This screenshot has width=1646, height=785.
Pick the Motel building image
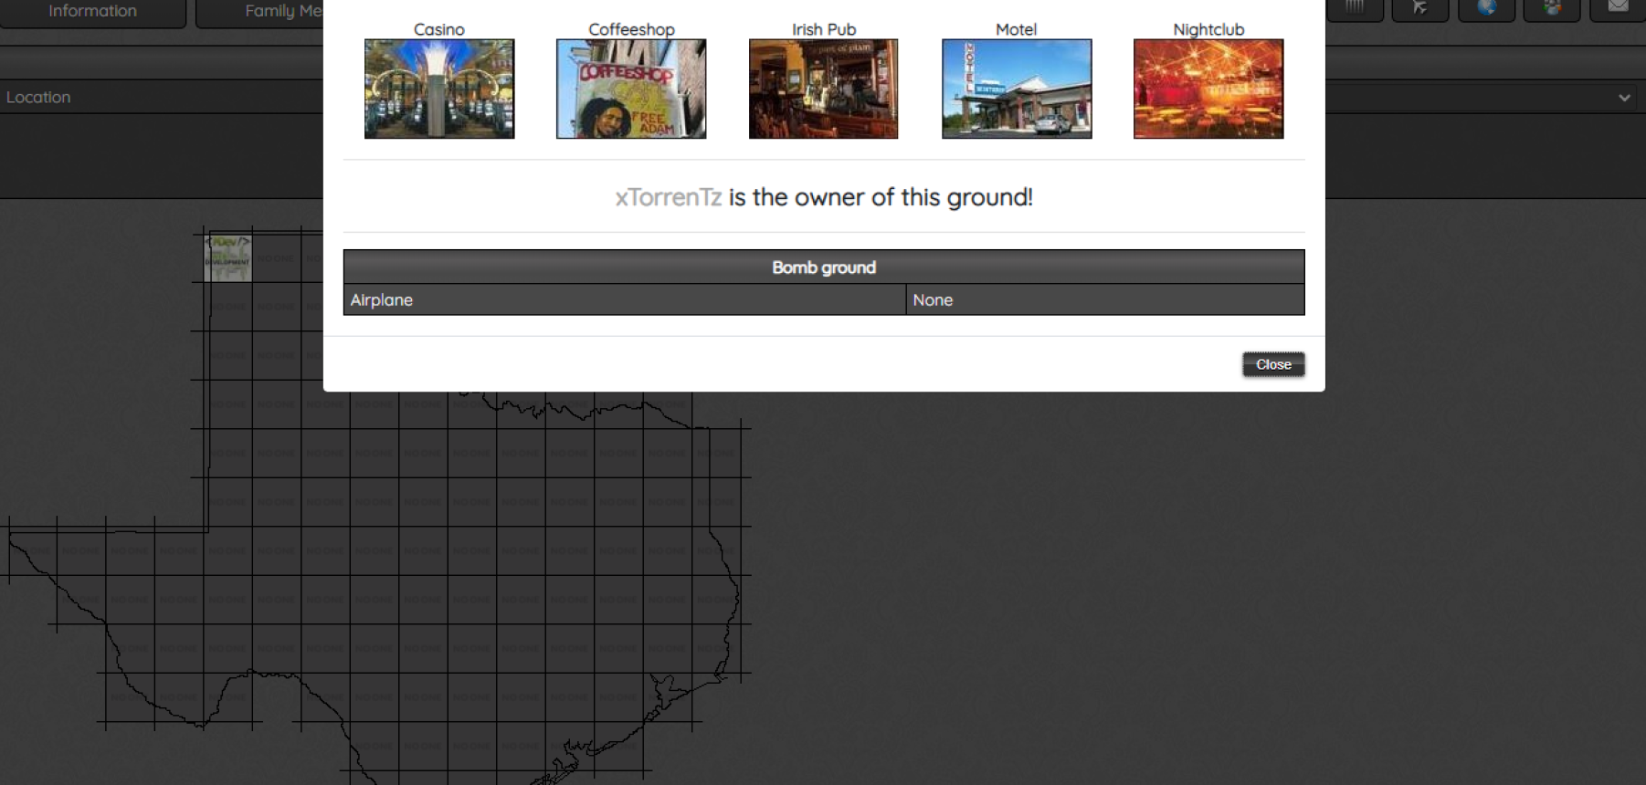pyautogui.click(x=1016, y=89)
